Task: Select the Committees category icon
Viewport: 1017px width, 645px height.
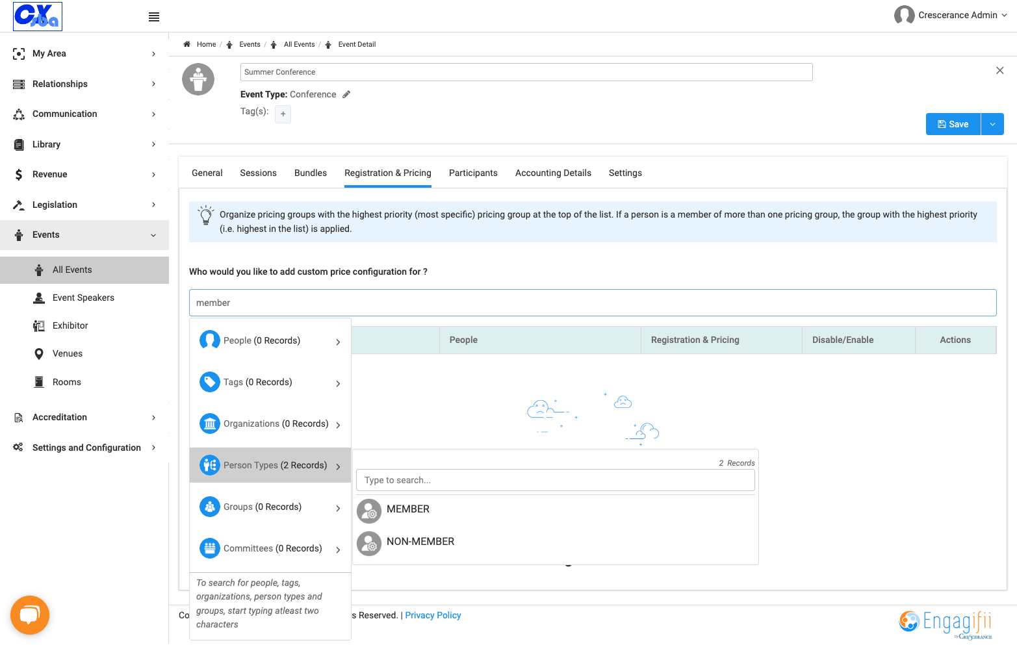Action: point(210,548)
